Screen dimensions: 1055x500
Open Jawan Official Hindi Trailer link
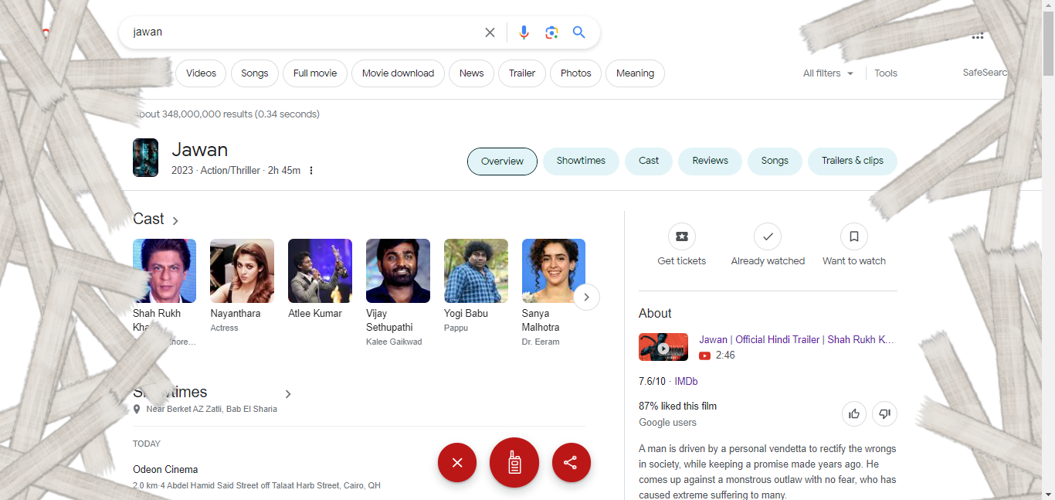point(796,339)
